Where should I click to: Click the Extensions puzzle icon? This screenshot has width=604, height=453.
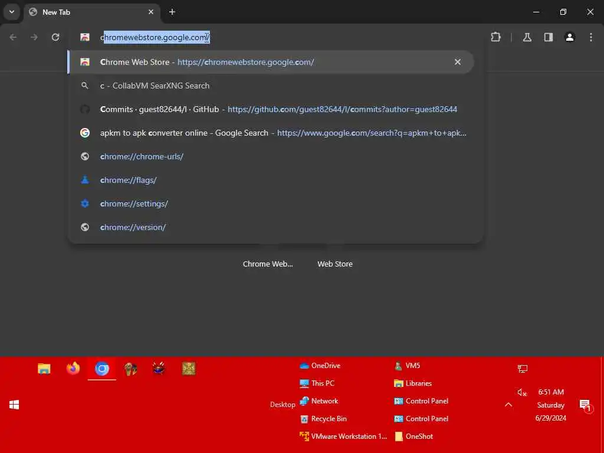tap(495, 37)
